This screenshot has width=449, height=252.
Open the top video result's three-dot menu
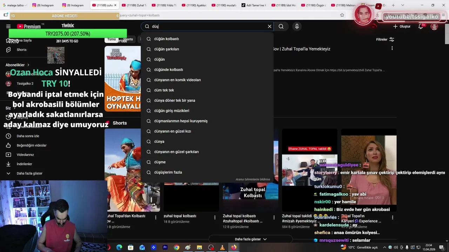tap(392, 48)
